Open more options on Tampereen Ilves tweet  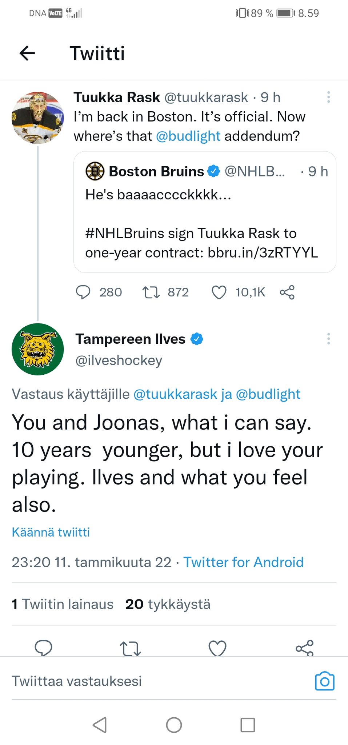(x=328, y=339)
